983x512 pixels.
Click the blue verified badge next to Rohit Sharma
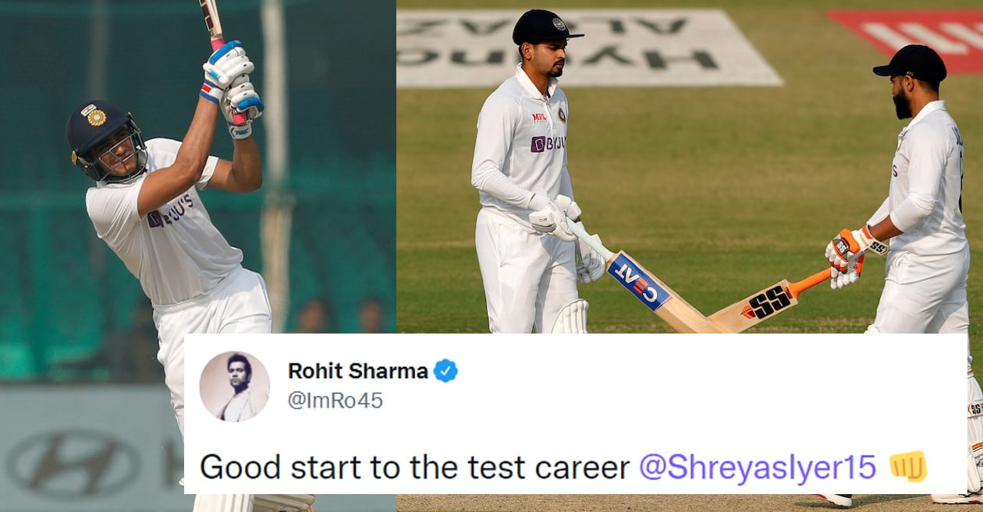[446, 371]
